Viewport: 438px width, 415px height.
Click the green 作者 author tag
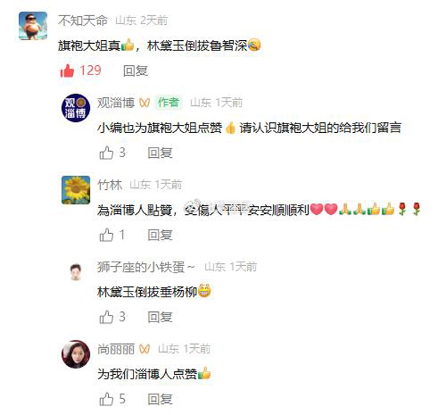tap(169, 102)
